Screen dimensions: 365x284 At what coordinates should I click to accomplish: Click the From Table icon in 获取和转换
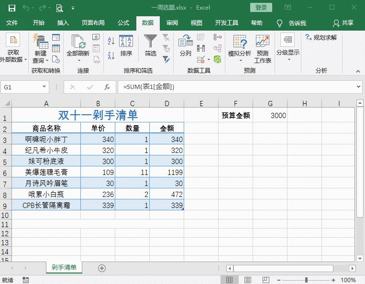[56, 48]
